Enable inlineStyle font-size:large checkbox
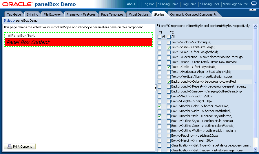 click(159, 47)
